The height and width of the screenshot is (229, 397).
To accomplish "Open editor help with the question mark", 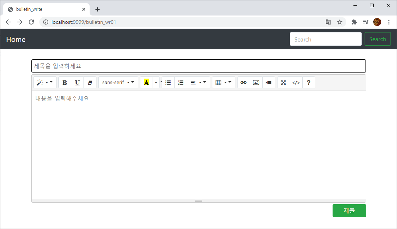I will tap(308, 83).
